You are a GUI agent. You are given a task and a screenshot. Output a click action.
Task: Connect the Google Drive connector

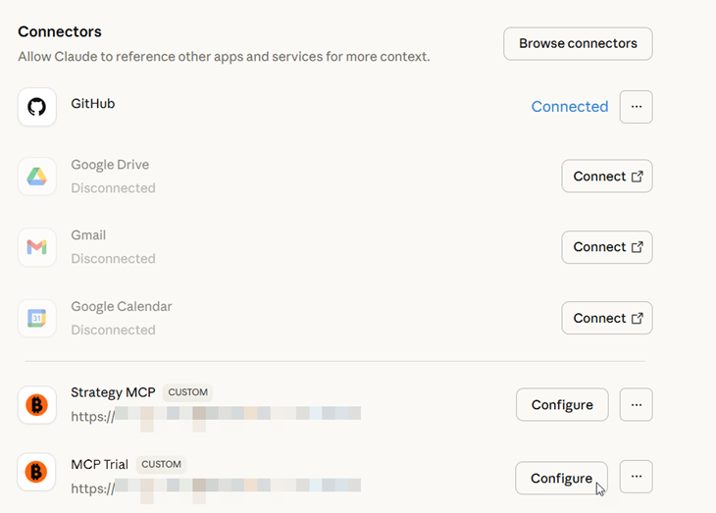606,177
